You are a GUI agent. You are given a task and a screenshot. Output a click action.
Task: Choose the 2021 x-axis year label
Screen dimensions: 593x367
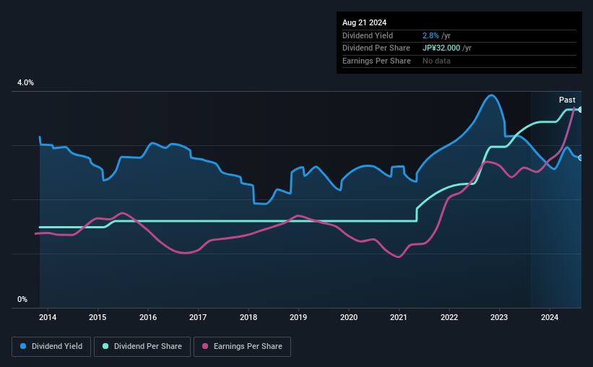pos(399,316)
